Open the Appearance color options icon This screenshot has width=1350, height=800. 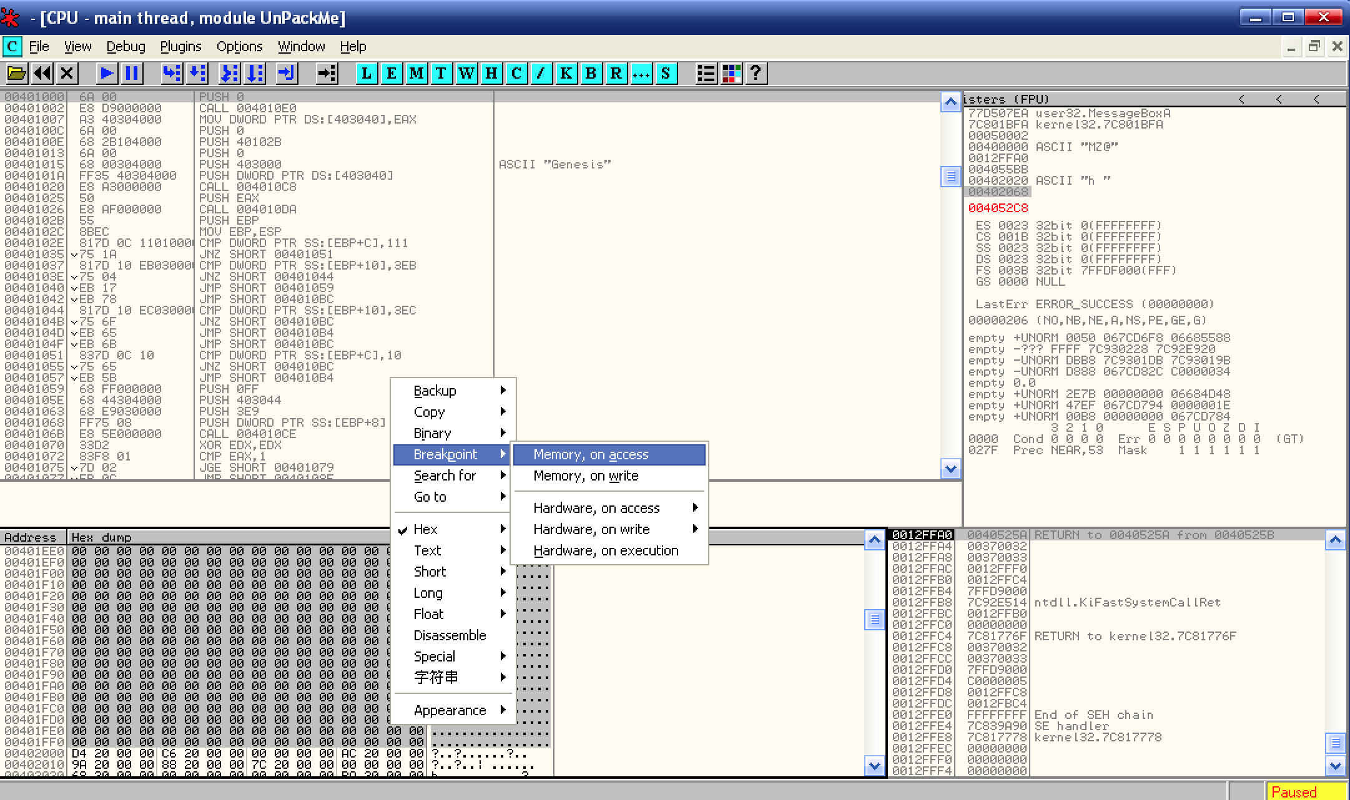click(x=731, y=74)
